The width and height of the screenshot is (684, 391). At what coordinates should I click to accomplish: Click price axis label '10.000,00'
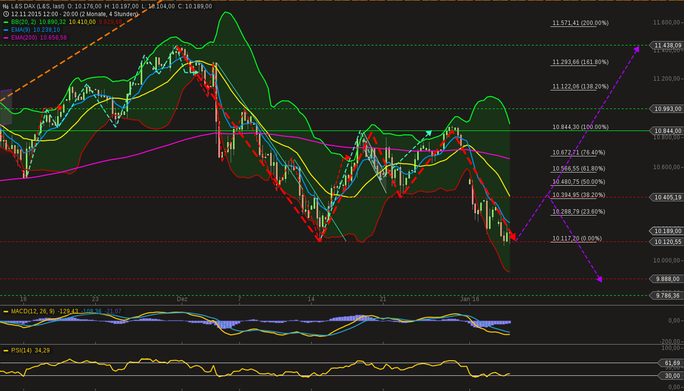[667, 260]
